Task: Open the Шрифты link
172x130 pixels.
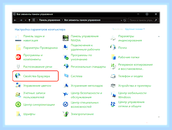Action: [x=29, y=114]
